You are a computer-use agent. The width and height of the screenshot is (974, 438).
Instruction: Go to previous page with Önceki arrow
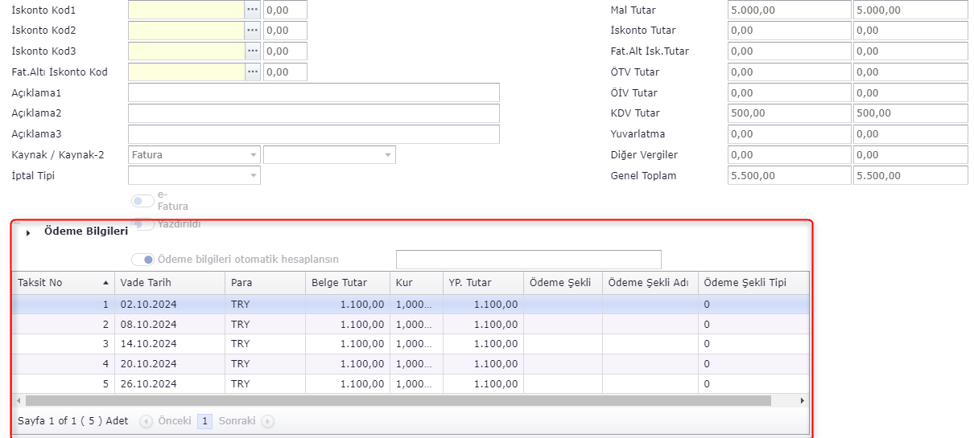click(x=146, y=421)
